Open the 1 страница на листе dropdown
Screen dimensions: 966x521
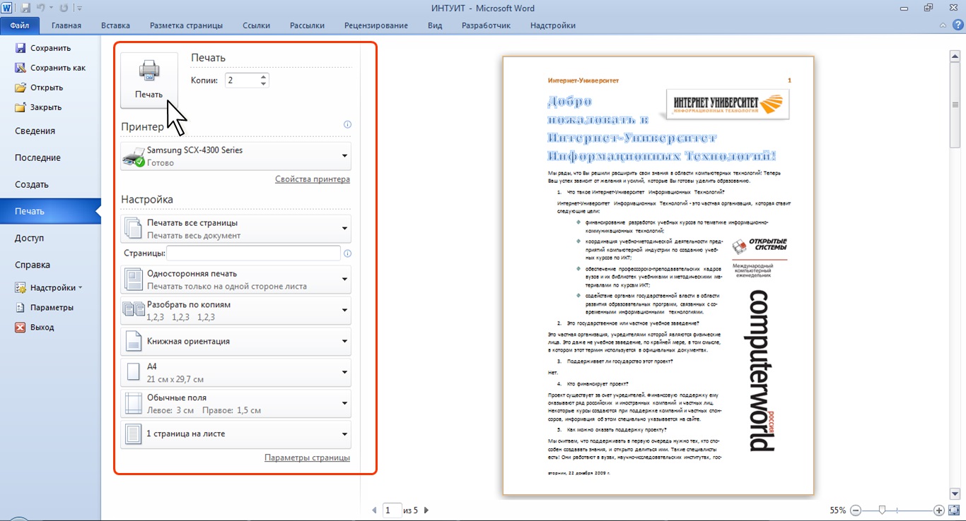pyautogui.click(x=236, y=433)
